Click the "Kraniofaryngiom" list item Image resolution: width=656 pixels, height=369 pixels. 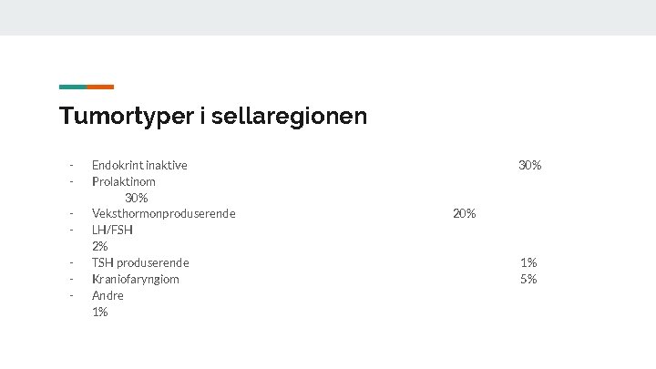pos(135,280)
